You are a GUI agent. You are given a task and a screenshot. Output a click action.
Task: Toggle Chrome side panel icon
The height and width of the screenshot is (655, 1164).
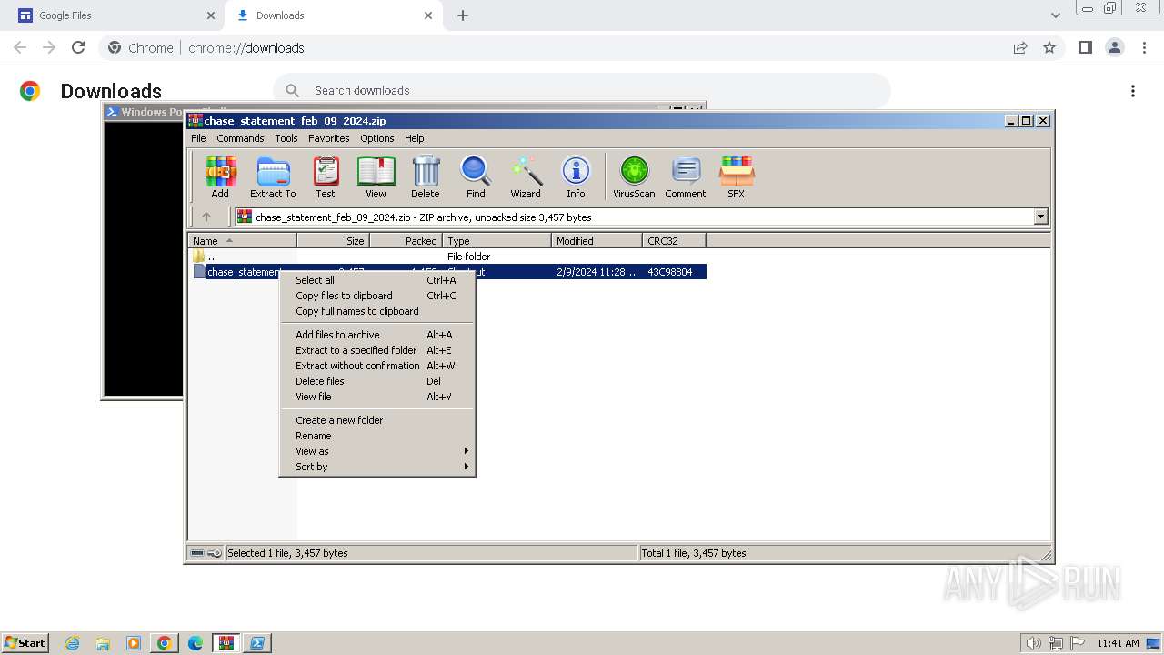click(1085, 47)
